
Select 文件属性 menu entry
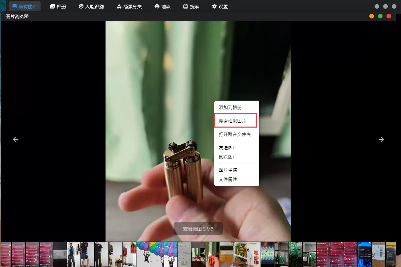point(228,179)
